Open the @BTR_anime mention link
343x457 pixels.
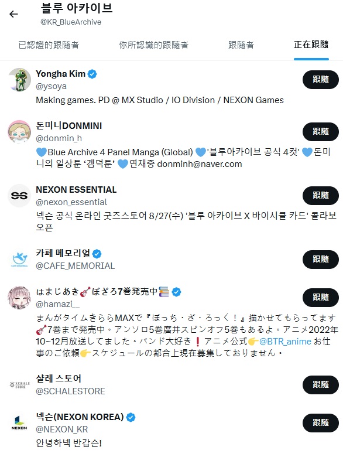pos(285,342)
